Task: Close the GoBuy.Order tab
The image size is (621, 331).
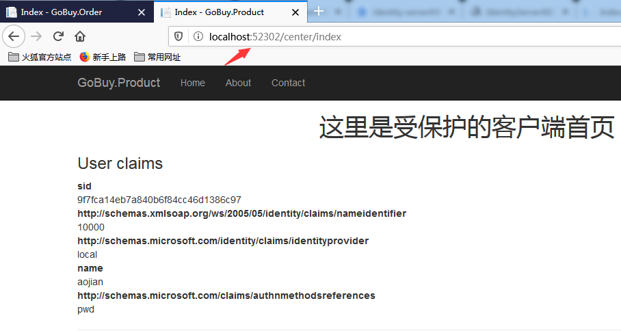Action: pyautogui.click(x=142, y=12)
